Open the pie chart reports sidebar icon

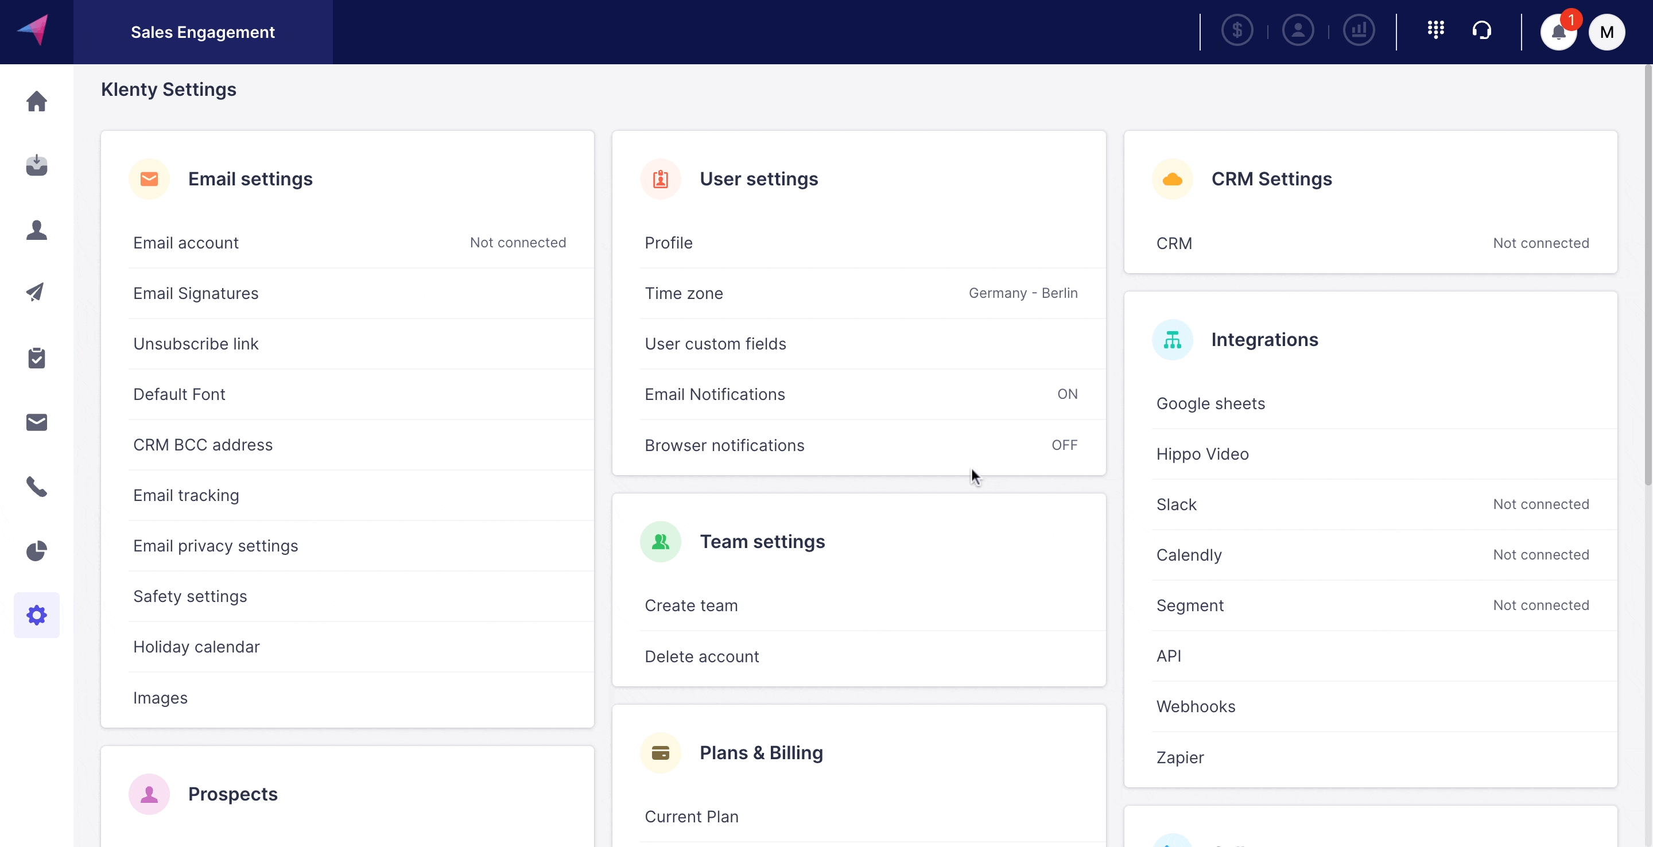tap(37, 550)
